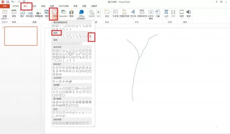Select the 插入 (Insert) ribbon tab
Image resolution: width=230 pixels, height=134 pixels.
(x=26, y=6)
